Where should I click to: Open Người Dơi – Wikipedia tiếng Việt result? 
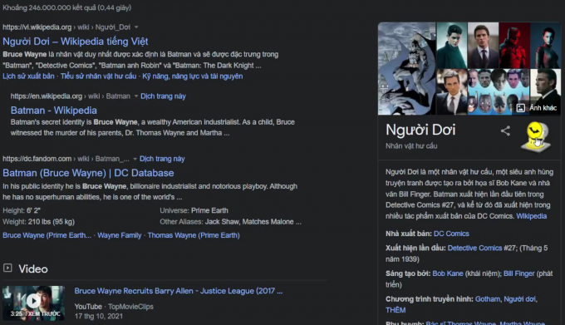76,42
